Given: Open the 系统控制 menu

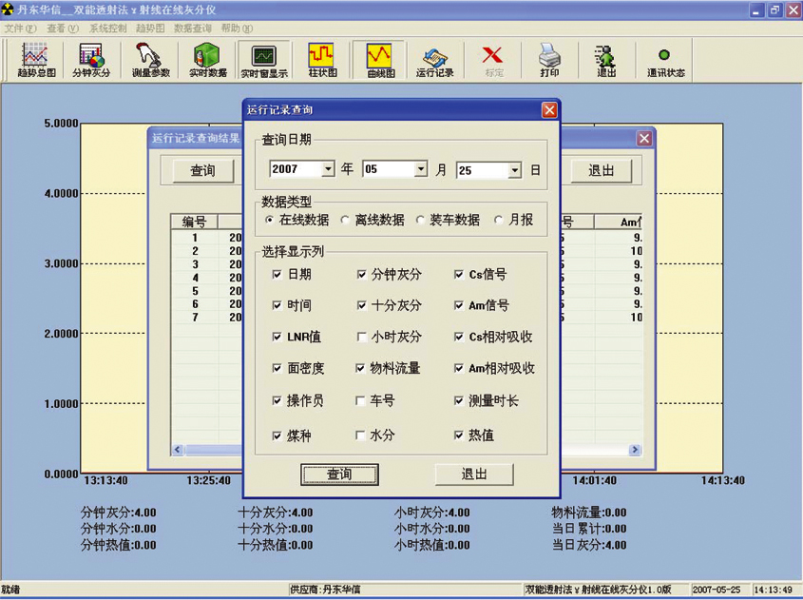Looking at the screenshot, I should (x=107, y=29).
